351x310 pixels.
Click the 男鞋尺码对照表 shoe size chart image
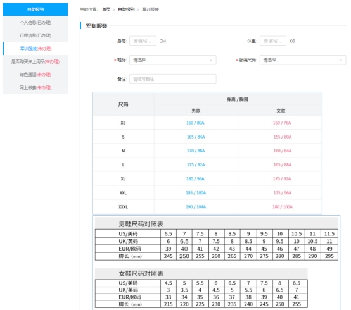click(216, 239)
